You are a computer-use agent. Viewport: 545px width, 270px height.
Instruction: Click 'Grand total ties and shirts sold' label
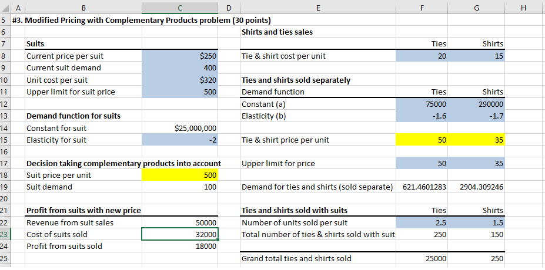[x=296, y=258]
